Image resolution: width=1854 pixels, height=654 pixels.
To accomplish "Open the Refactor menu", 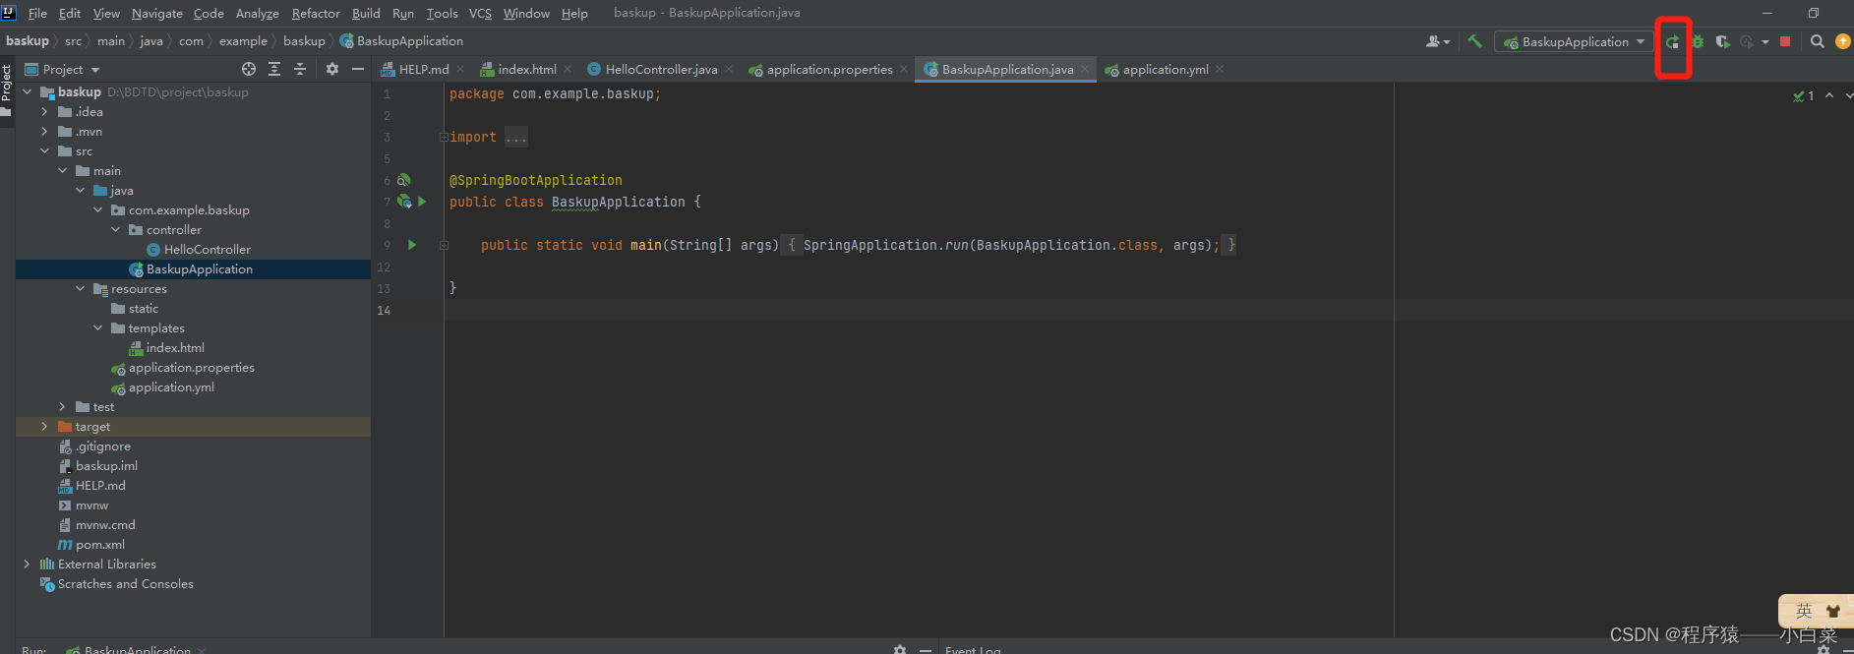I will pyautogui.click(x=316, y=13).
